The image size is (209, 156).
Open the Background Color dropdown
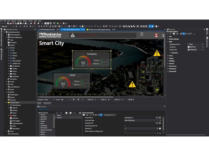click(203, 44)
